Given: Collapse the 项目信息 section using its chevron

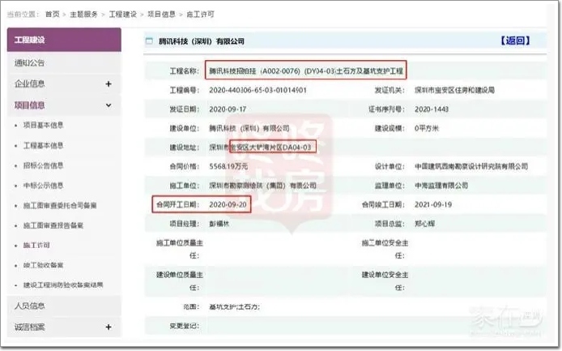Looking at the screenshot, I should coord(109,105).
